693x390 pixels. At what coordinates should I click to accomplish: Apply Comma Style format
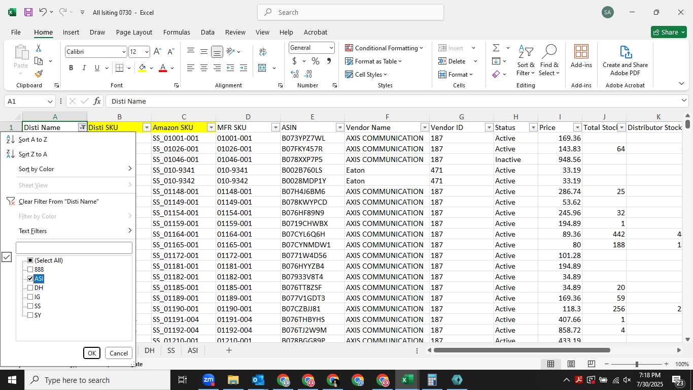[329, 61]
